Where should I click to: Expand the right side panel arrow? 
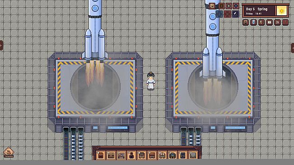(x=293, y=48)
